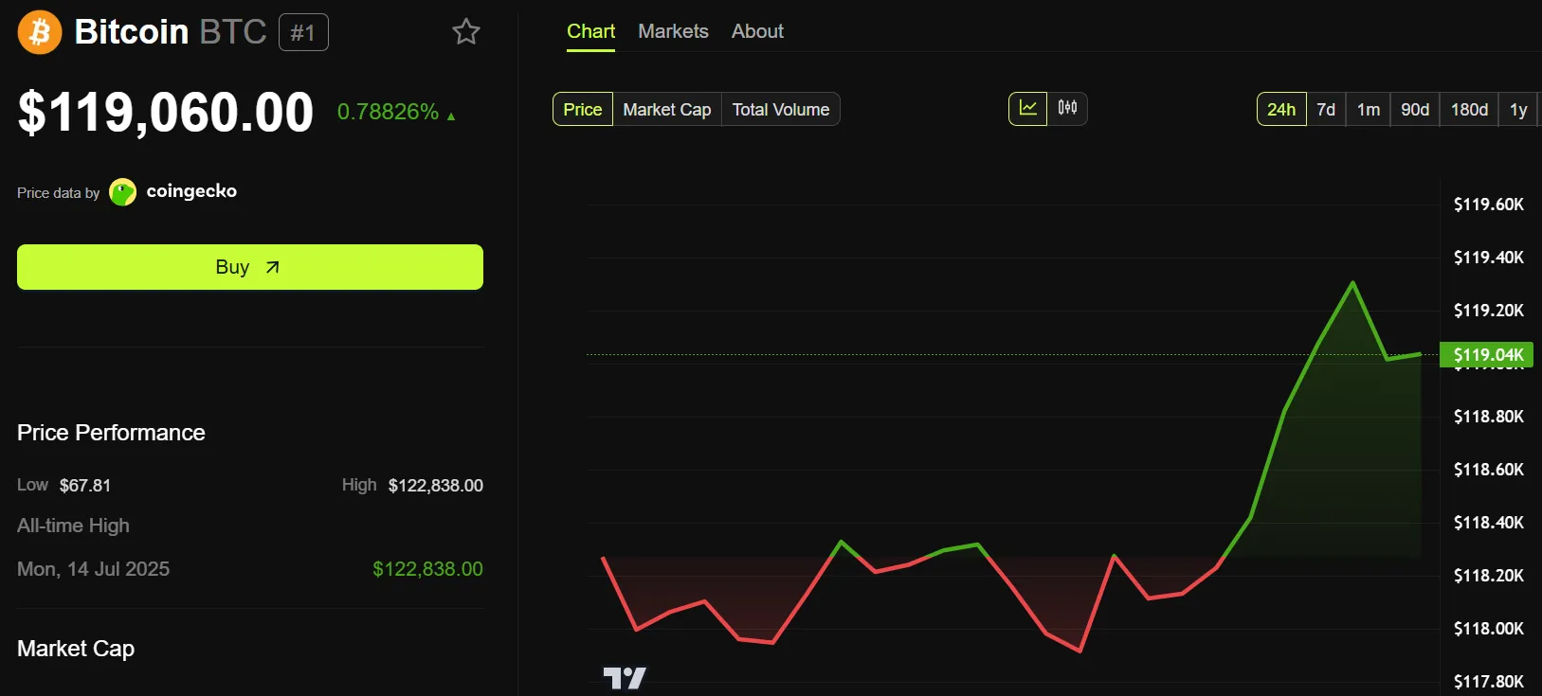Click the $119.20K axis label

(x=1489, y=311)
